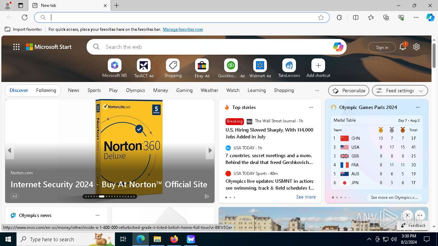Read the 7 countries secret meetings story
438x246 pixels.
[x=269, y=159]
